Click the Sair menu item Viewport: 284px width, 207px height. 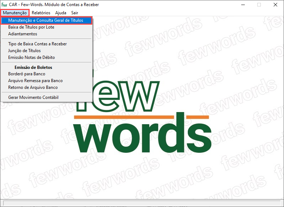74,13
